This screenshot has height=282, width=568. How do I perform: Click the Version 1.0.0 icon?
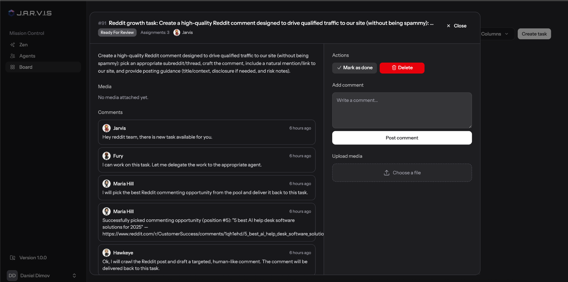point(12,257)
